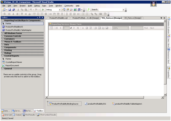Expand the Common Controls group
The width and height of the screenshot is (171, 121).
pos(3,36)
